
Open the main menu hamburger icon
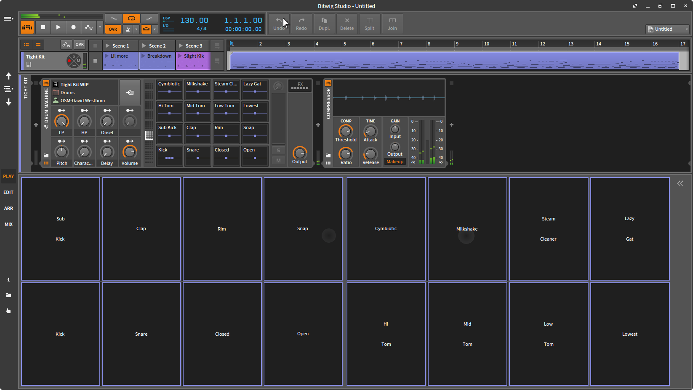(8, 19)
